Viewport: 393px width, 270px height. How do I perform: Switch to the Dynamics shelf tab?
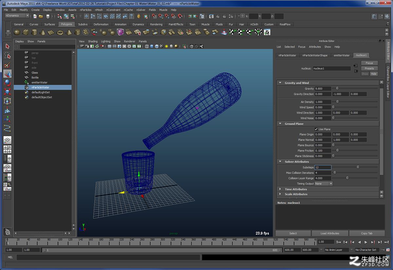point(138,24)
